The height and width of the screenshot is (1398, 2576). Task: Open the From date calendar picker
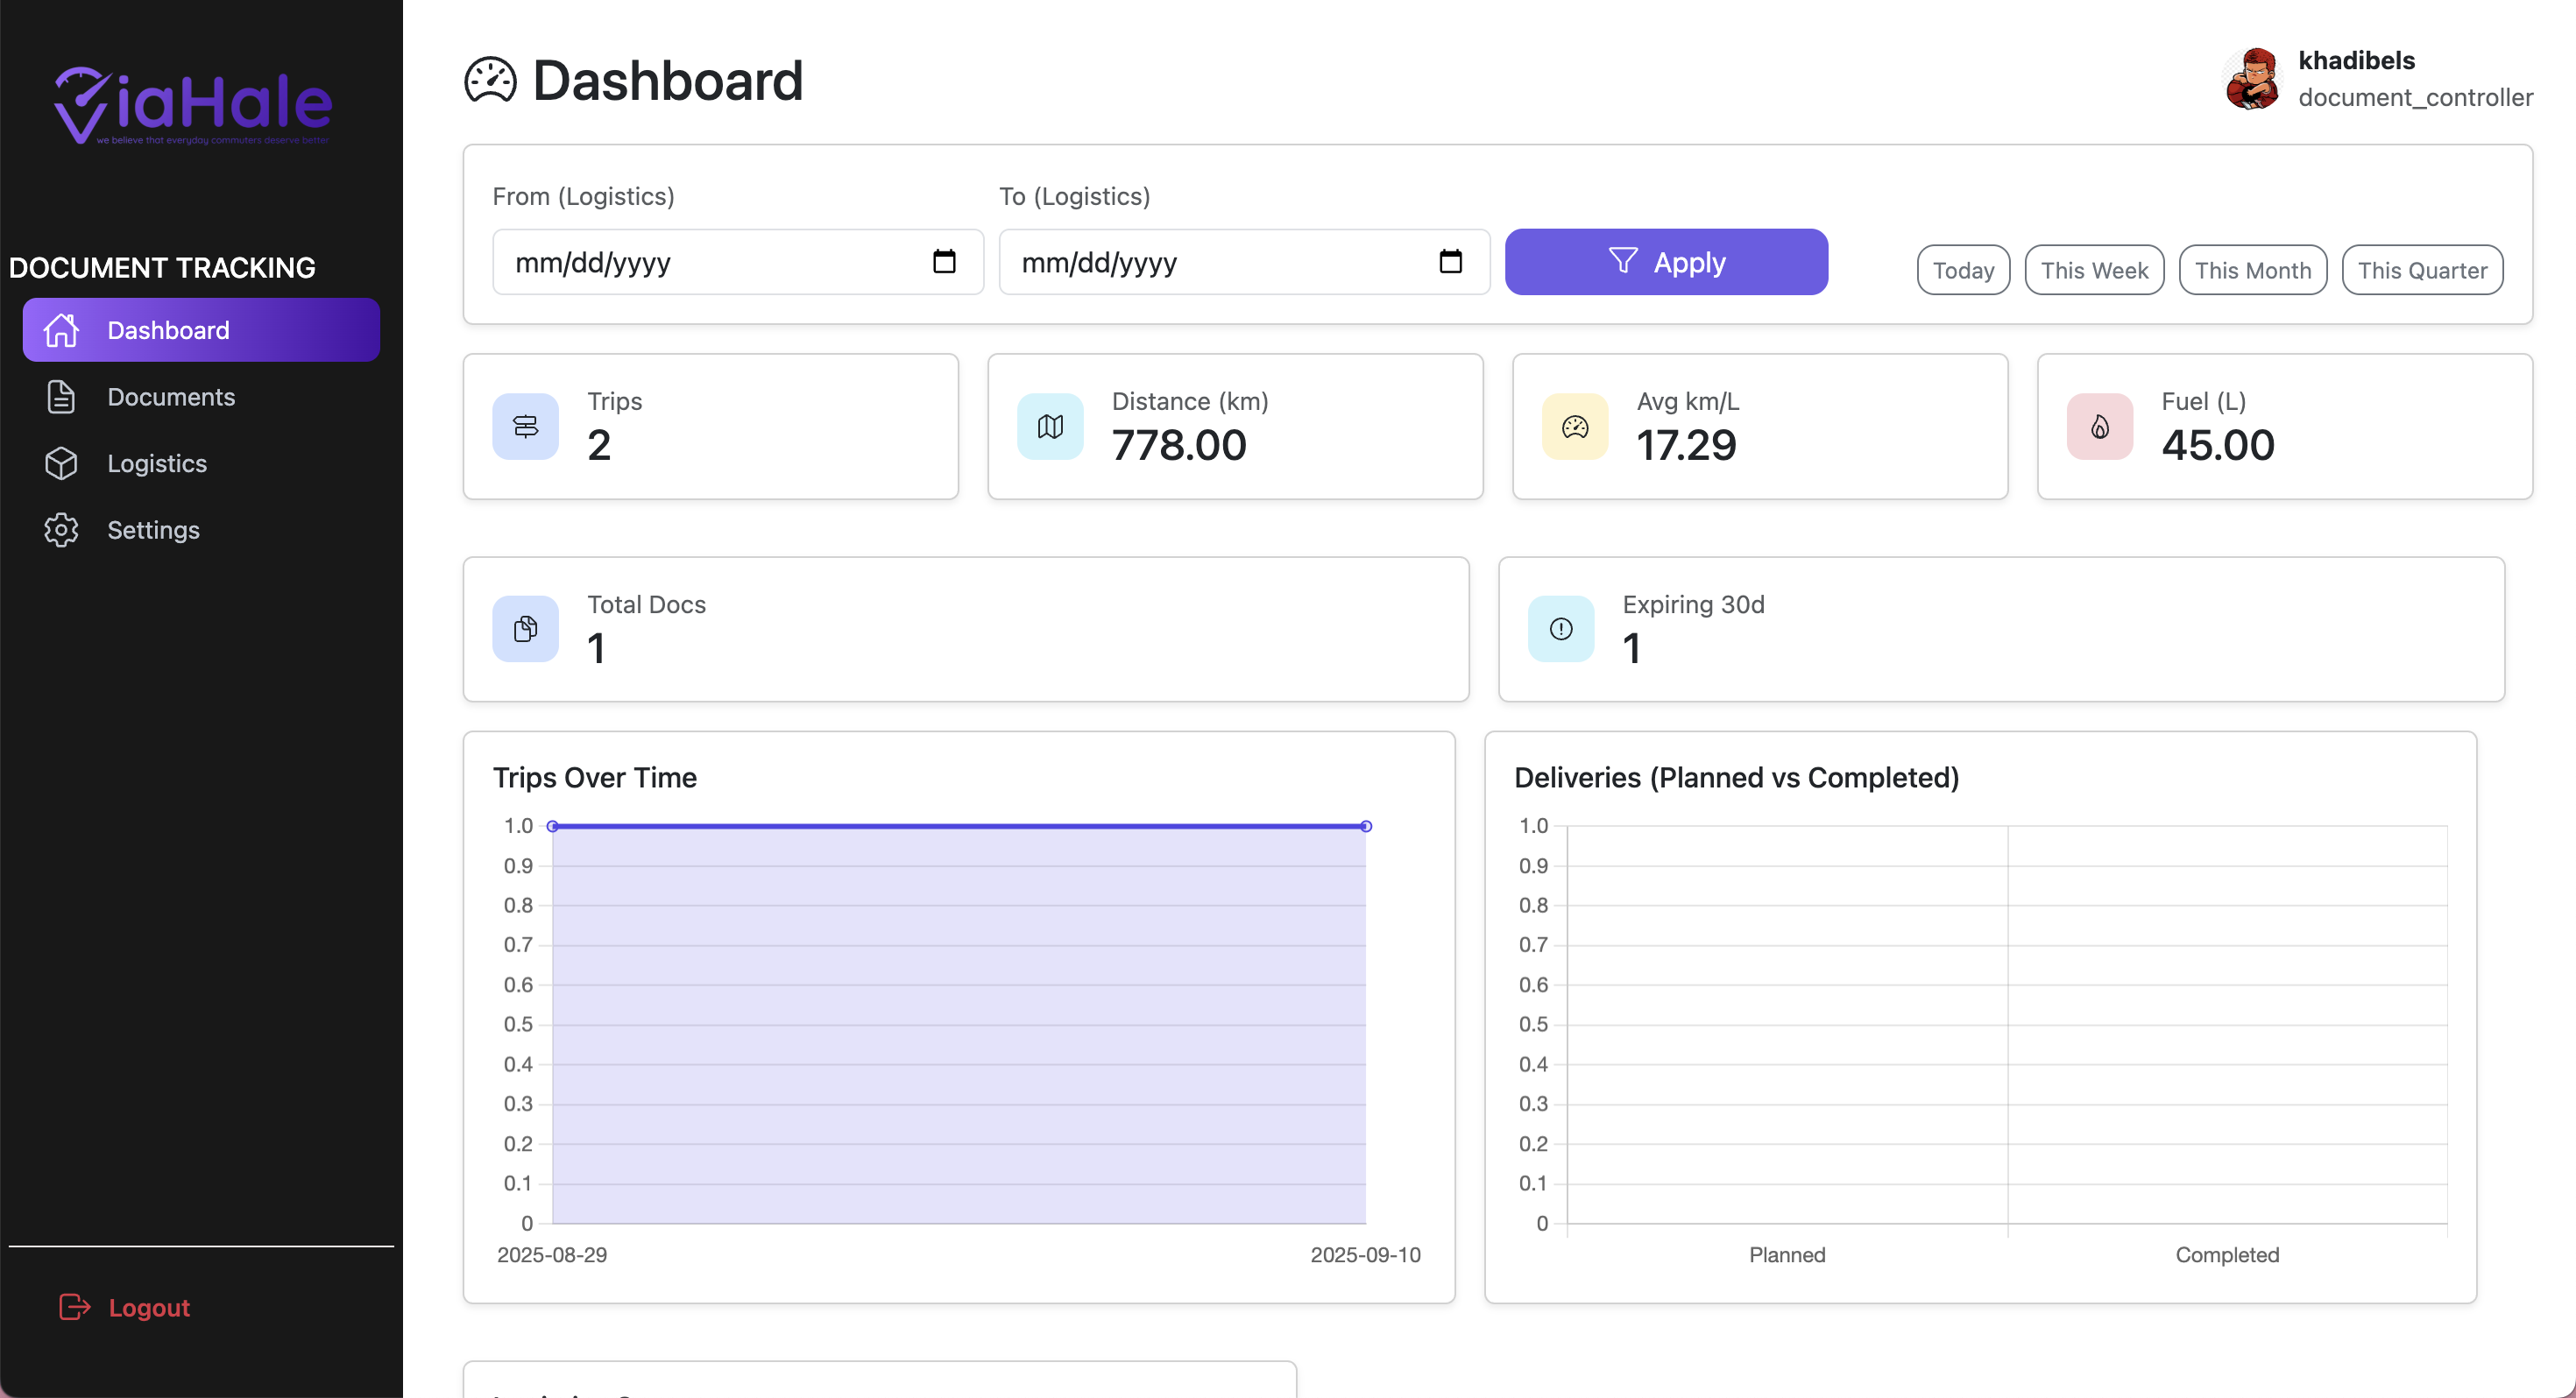pyautogui.click(x=944, y=262)
